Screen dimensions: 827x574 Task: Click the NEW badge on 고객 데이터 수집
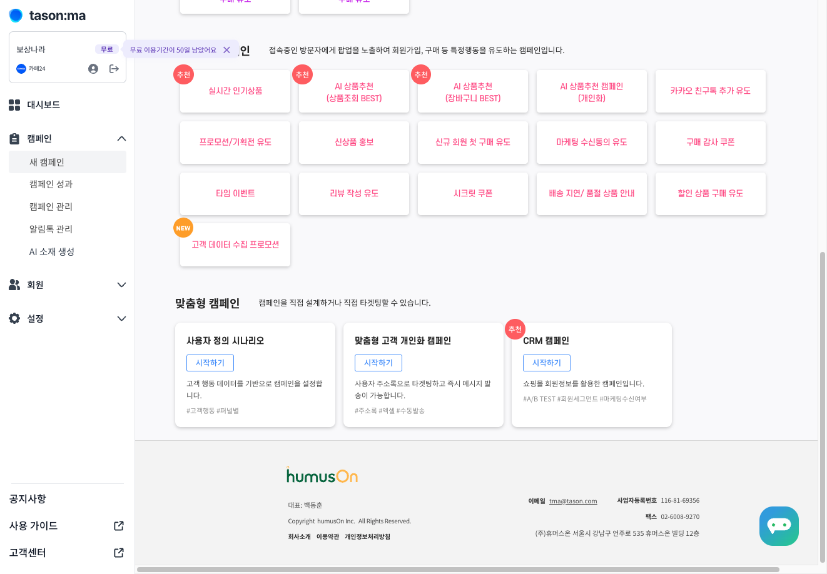(183, 228)
